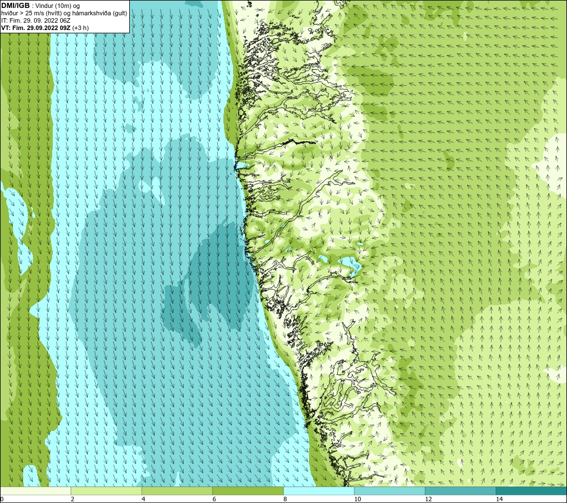This screenshot has height=503, width=567.
Task: Click the scale label "2"
Action: tap(73, 499)
